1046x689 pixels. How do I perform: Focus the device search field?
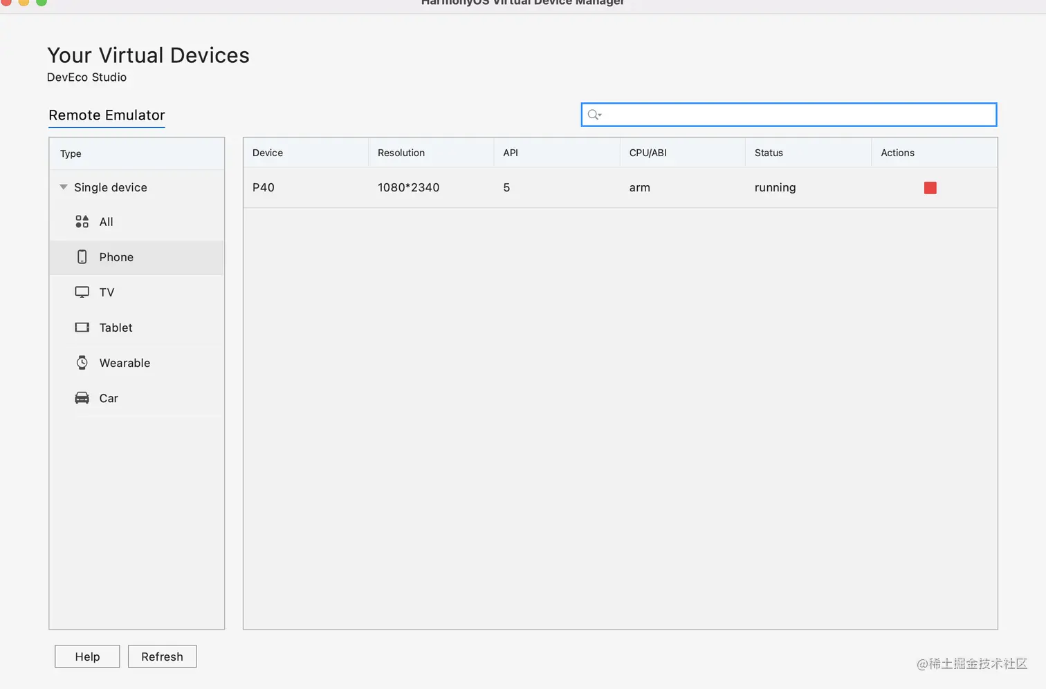click(796, 115)
